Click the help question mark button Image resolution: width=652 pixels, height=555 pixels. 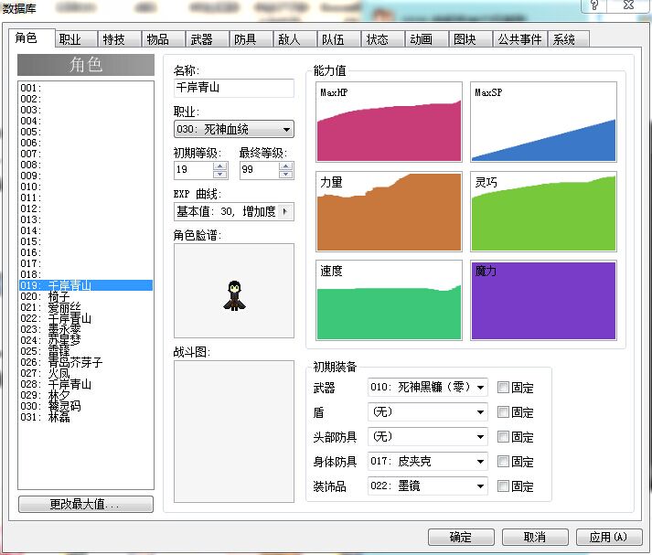coord(594,5)
